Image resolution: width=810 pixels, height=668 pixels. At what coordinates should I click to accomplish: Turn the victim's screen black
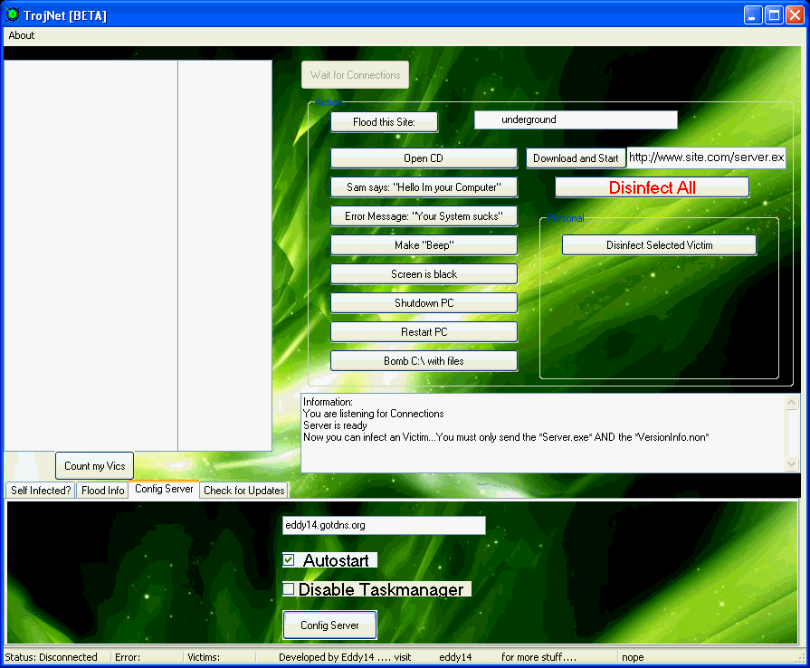point(424,273)
